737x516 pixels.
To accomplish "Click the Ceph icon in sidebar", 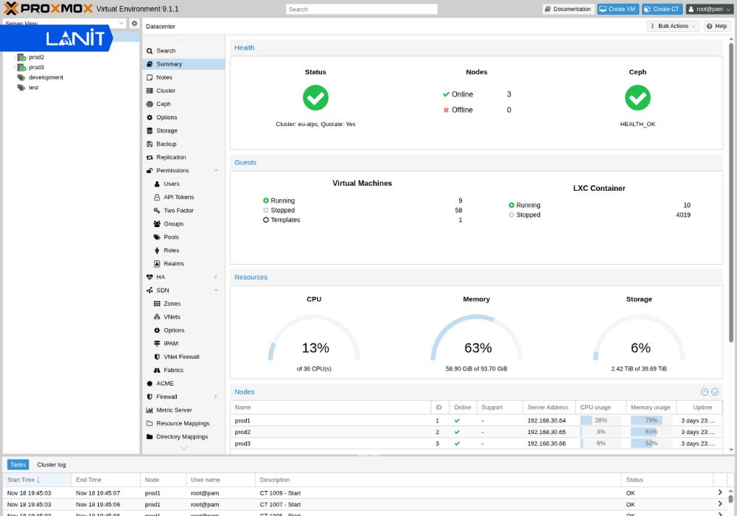I will 150,104.
